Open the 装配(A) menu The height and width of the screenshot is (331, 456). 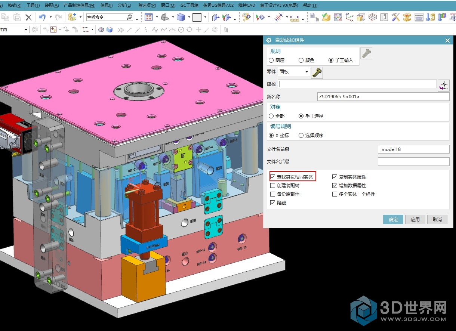click(52, 5)
